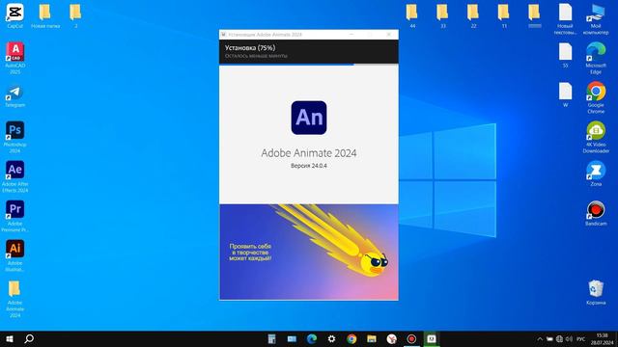Minimize the Adobe Animate installer window
Image resolution: width=618 pixels, height=347 pixels.
tap(351, 35)
